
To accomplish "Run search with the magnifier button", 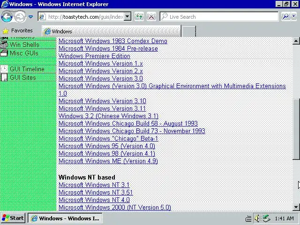I will pyautogui.click(x=285, y=17).
